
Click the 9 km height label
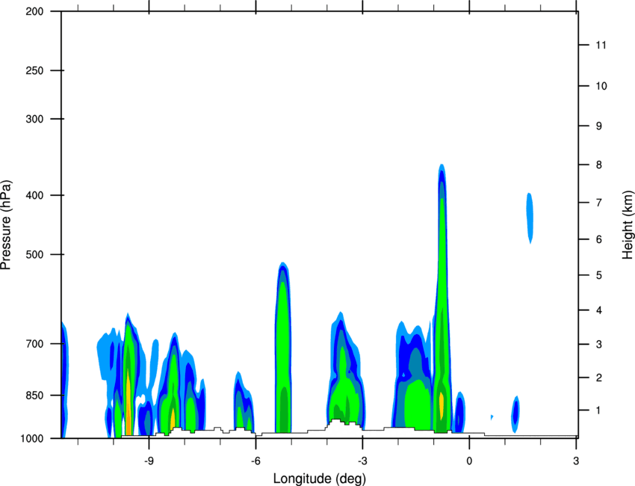click(x=598, y=126)
